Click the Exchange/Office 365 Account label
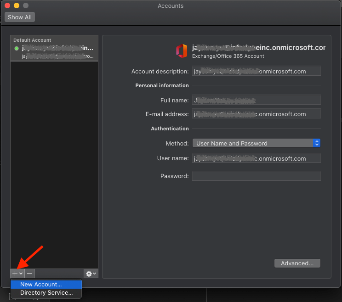This screenshot has height=302, width=342. click(x=228, y=56)
